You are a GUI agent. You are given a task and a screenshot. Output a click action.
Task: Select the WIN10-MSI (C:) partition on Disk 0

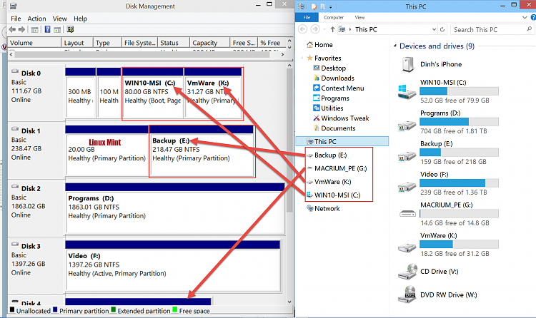click(152, 93)
